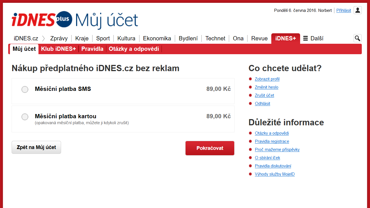370x208 pixels.
Task: Click the iDNES plus logo
Action: coord(42,19)
